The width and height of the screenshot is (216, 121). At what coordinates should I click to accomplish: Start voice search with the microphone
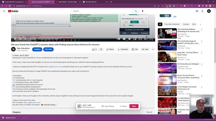[x=142, y=11]
